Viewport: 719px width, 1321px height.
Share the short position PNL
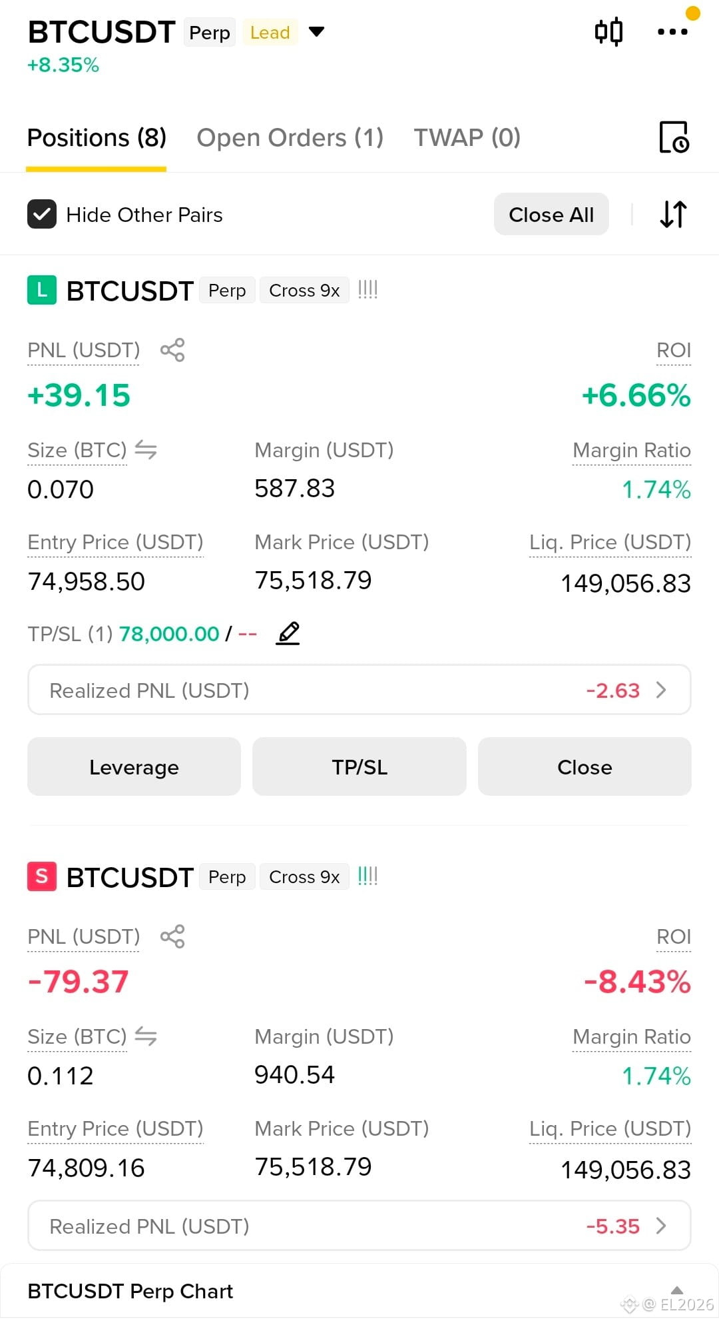172,936
